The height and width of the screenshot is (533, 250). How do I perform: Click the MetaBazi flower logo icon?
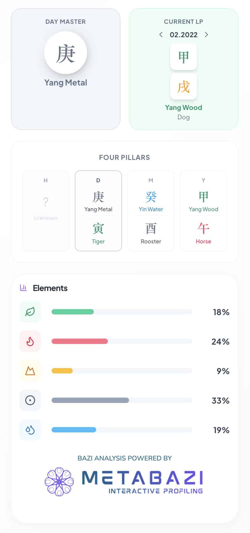coord(59,482)
